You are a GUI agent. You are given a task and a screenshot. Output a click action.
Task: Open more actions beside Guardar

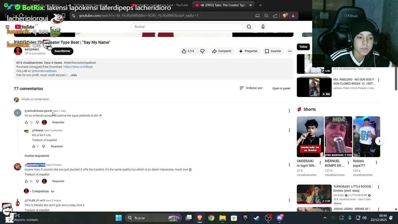(x=289, y=51)
